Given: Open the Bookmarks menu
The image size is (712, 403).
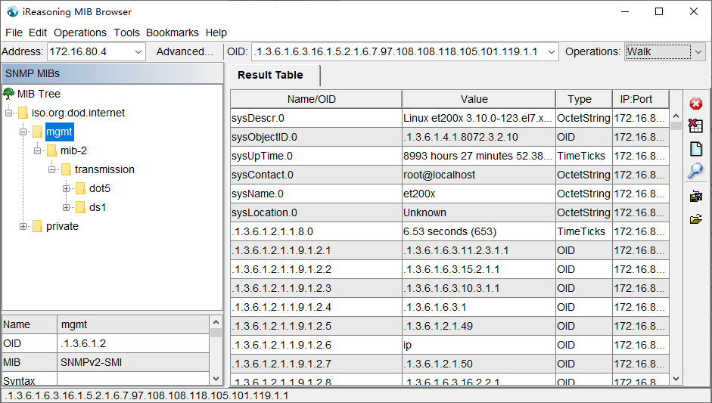Looking at the screenshot, I should pos(172,33).
